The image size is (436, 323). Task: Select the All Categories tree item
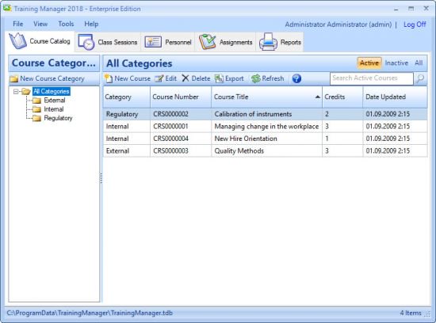pyautogui.click(x=52, y=91)
